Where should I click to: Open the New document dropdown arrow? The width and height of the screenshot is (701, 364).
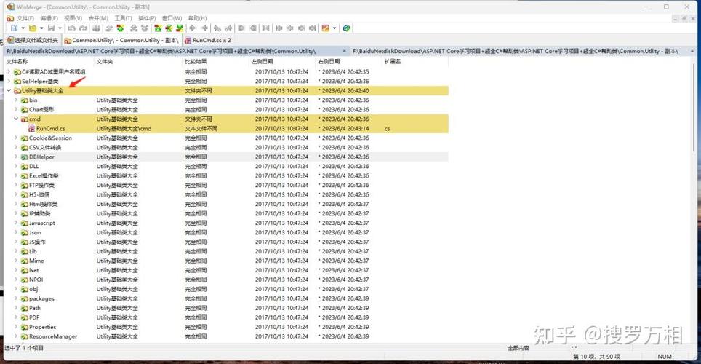pos(23,28)
